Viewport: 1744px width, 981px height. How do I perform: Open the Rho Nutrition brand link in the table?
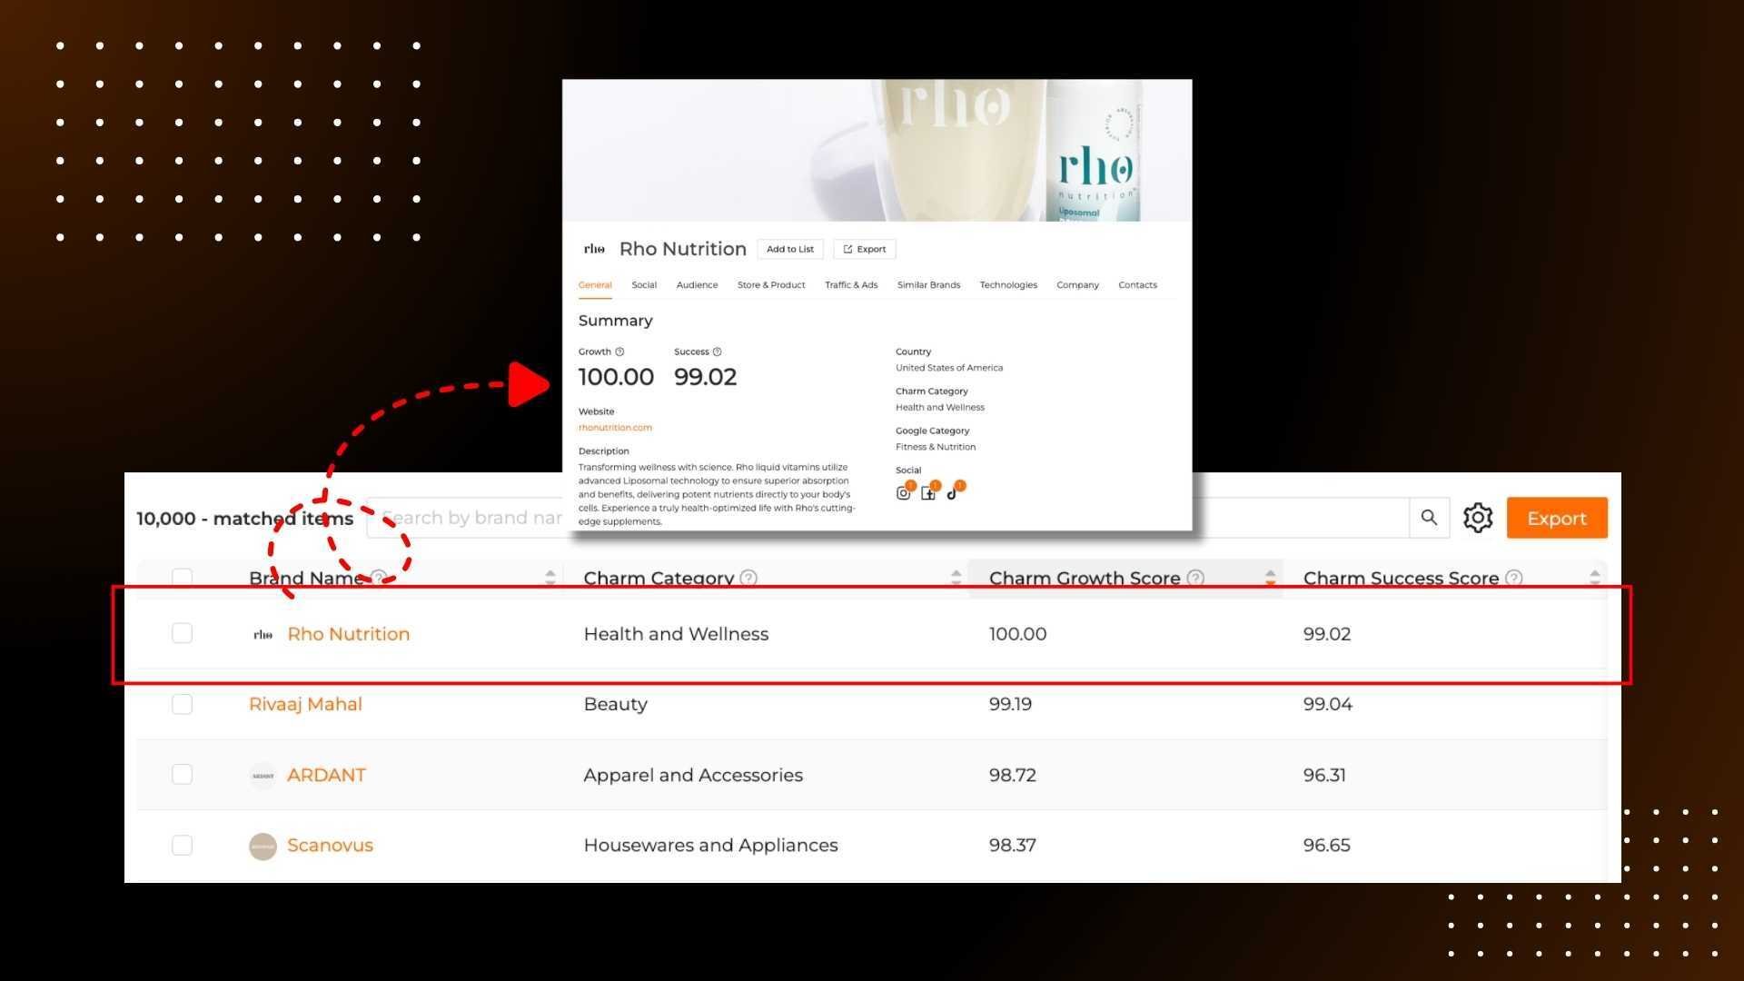coord(348,634)
